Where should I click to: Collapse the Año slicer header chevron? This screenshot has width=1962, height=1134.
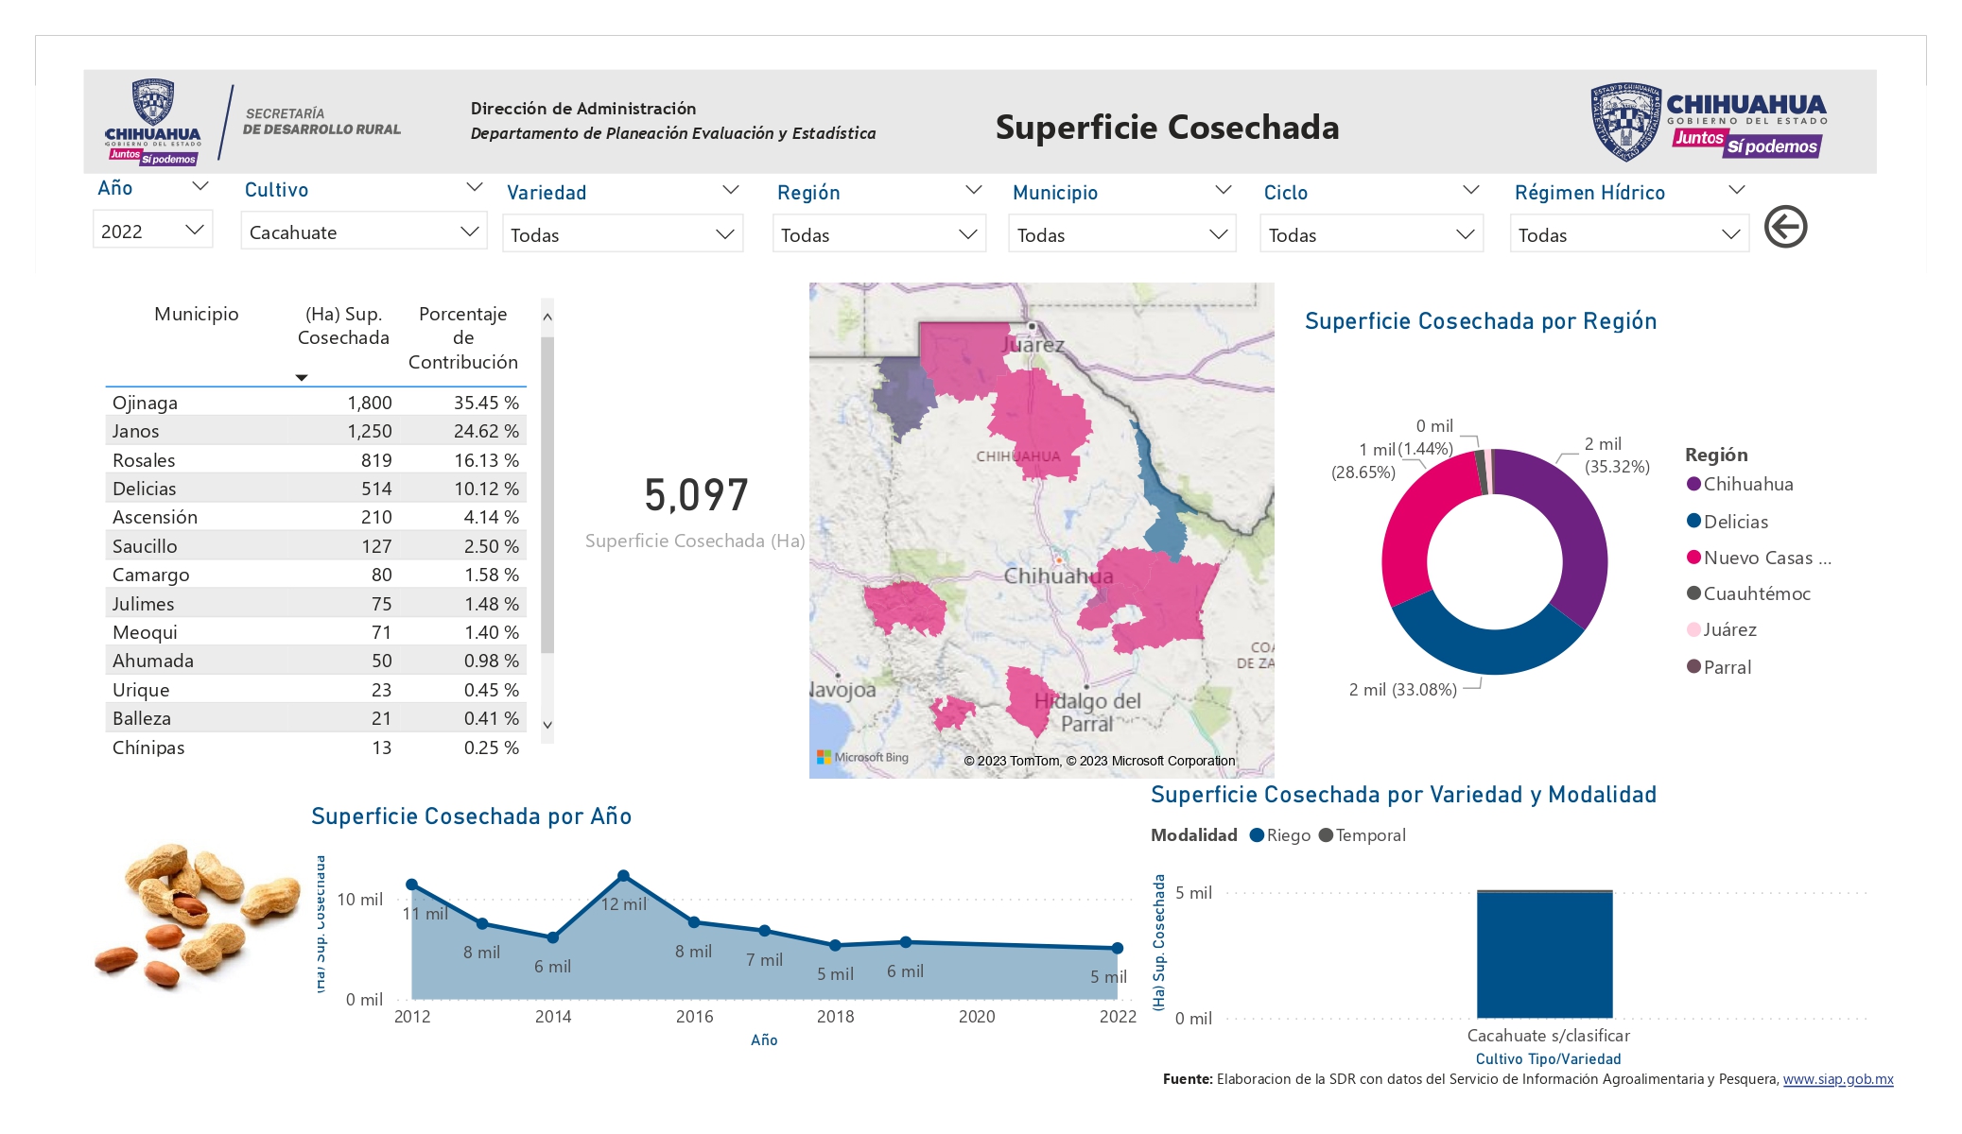point(200,186)
